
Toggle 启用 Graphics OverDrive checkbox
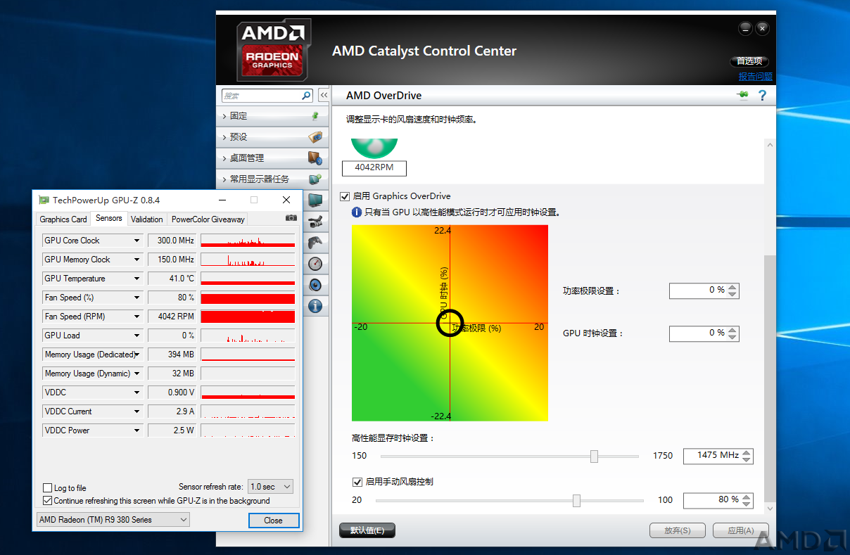345,196
